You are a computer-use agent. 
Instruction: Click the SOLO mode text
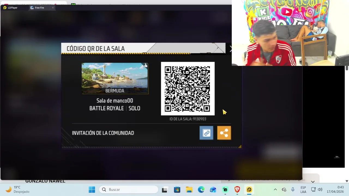(x=134, y=108)
